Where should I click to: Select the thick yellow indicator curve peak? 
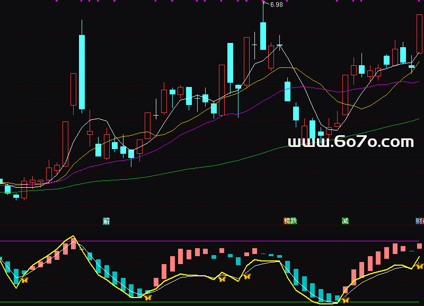click(73, 237)
